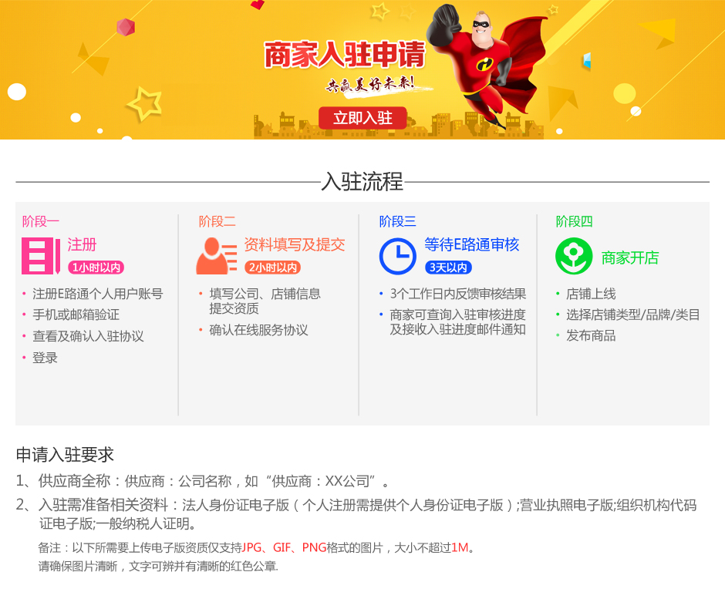Select the 阶段二 stage label
This screenshot has width=725, height=609.
[x=217, y=222]
